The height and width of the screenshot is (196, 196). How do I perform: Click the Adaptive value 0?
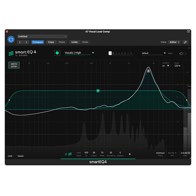[120, 153]
